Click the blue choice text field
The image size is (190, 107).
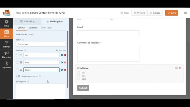tap(42, 62)
